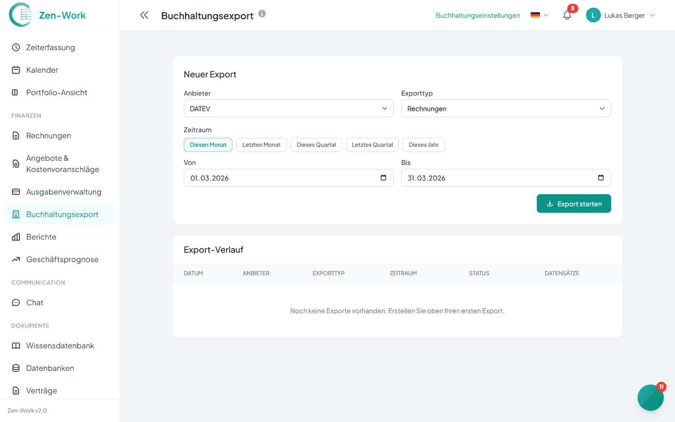Open Datenbanken in the sidebar
This screenshot has height=422, width=675.
[x=60, y=368]
